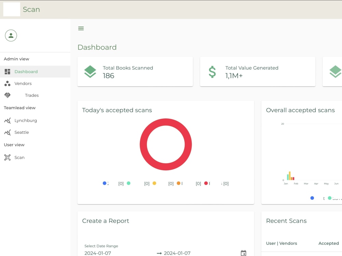
Task: Click the Total Books Scanned layers icon
Action: click(x=90, y=72)
